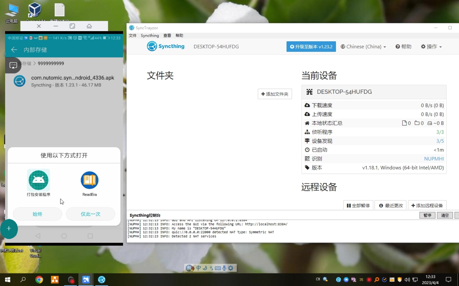Click the 9999999999 breadcrumb folder
The image size is (459, 286).
point(51,64)
